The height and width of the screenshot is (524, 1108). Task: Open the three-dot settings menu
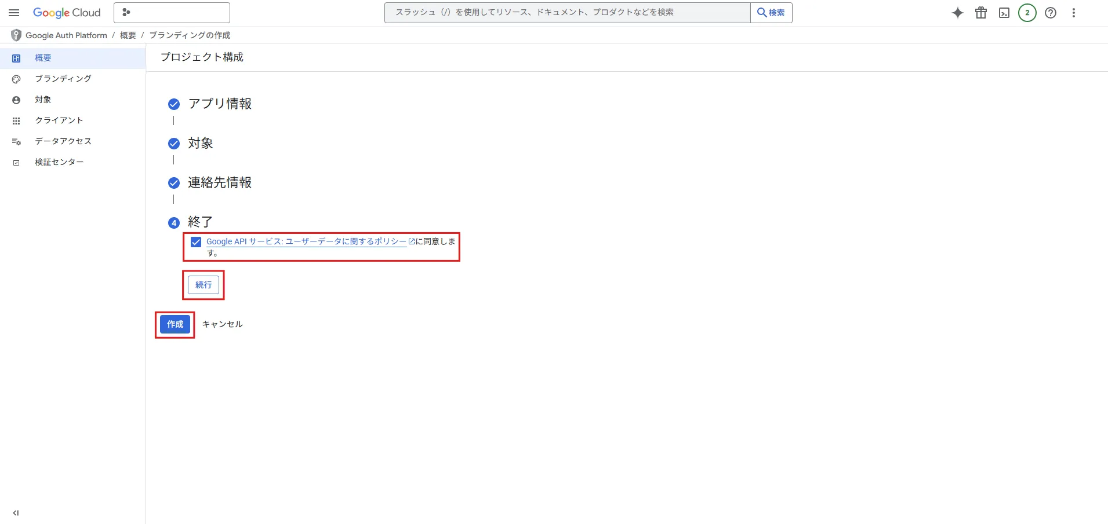coord(1074,13)
